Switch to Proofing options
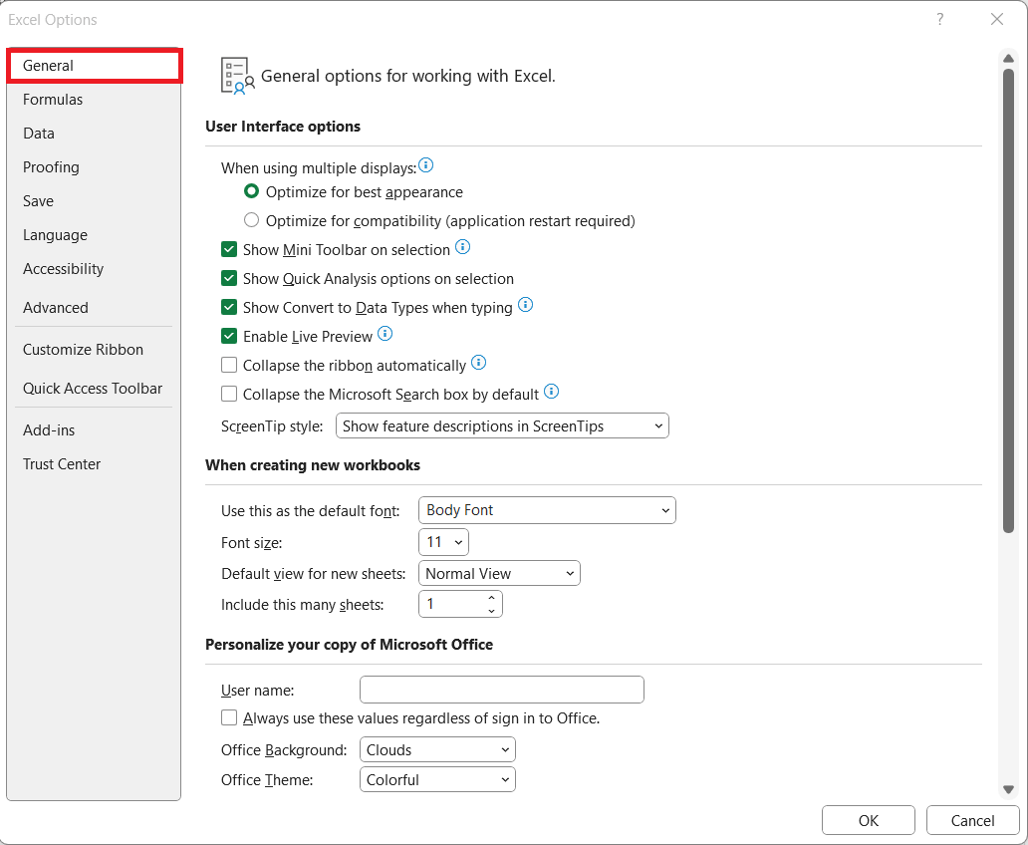 click(95, 167)
